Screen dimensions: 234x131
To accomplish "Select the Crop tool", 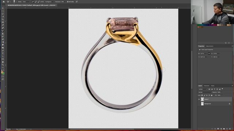I will [3, 19].
